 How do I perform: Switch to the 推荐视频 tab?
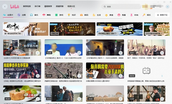click(27, 6)
